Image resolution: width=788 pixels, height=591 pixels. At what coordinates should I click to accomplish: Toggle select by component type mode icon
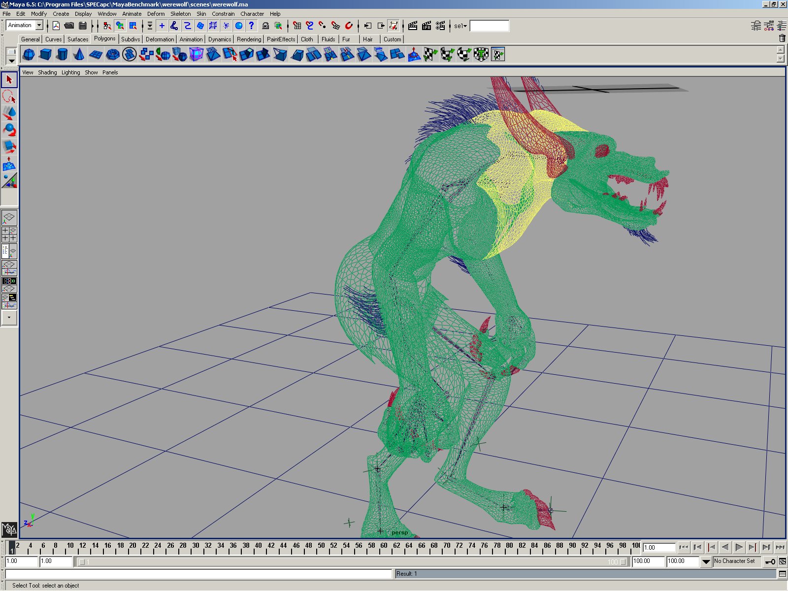tap(132, 26)
